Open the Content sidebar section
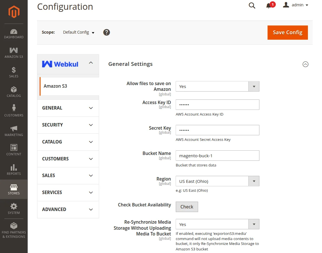322x253 pixels. coord(14,150)
